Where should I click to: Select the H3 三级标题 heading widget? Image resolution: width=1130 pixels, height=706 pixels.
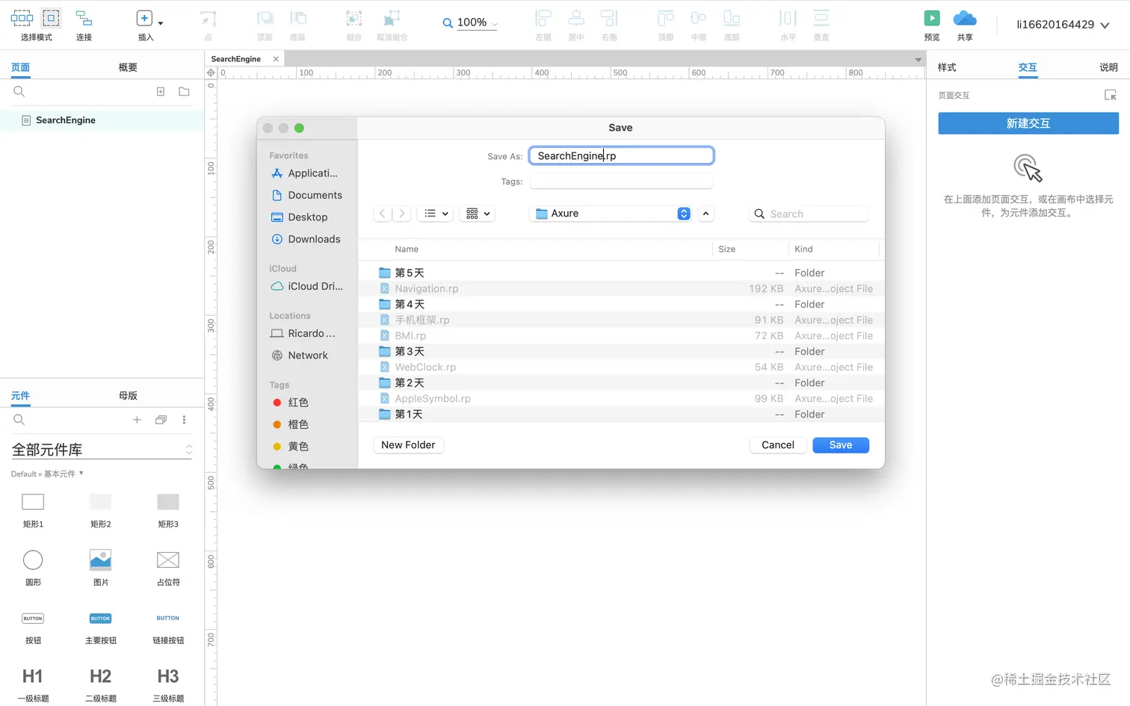(x=168, y=685)
